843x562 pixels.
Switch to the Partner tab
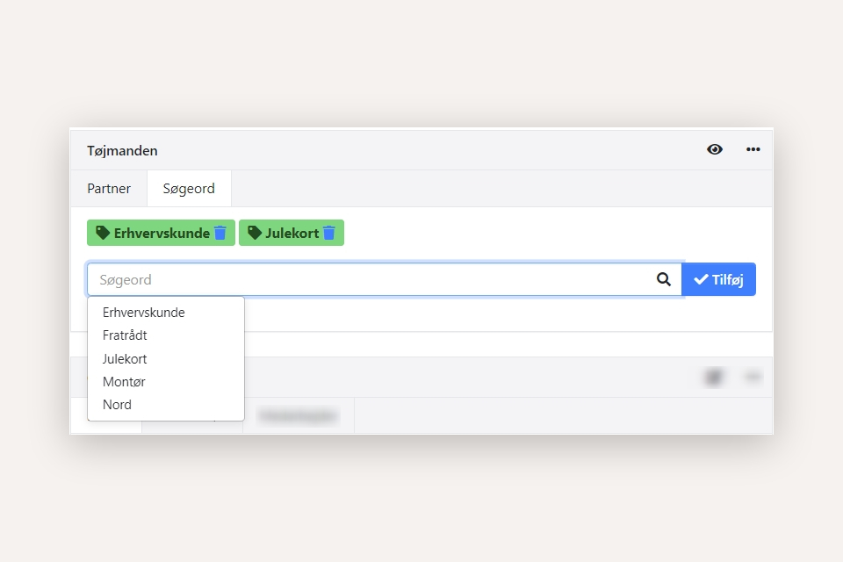coord(109,189)
